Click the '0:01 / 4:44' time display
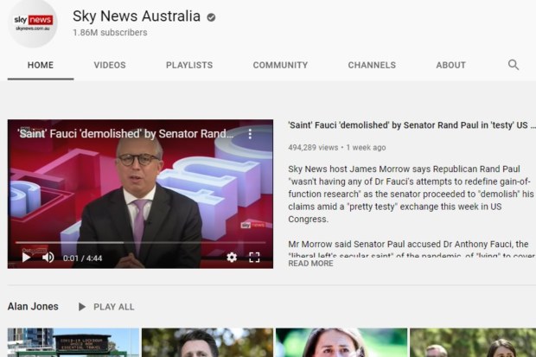The image size is (536, 357). tap(82, 258)
